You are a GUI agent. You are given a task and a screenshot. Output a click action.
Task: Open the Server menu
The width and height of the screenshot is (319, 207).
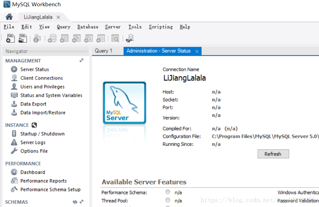pos(113,27)
